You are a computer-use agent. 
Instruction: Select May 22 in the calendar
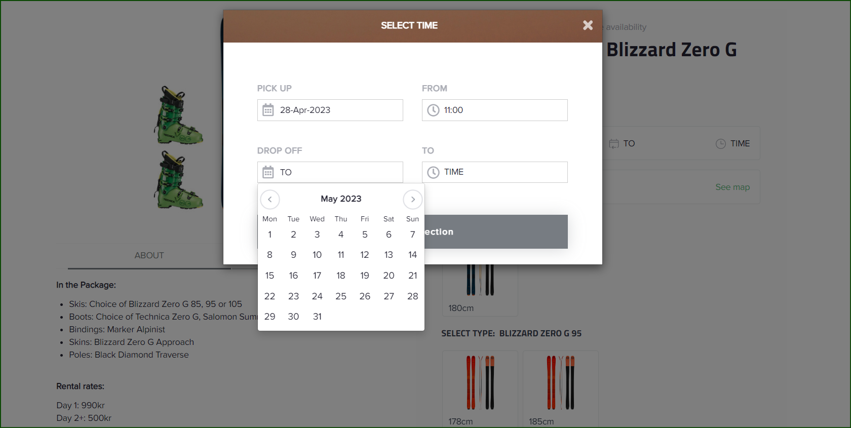pos(269,296)
